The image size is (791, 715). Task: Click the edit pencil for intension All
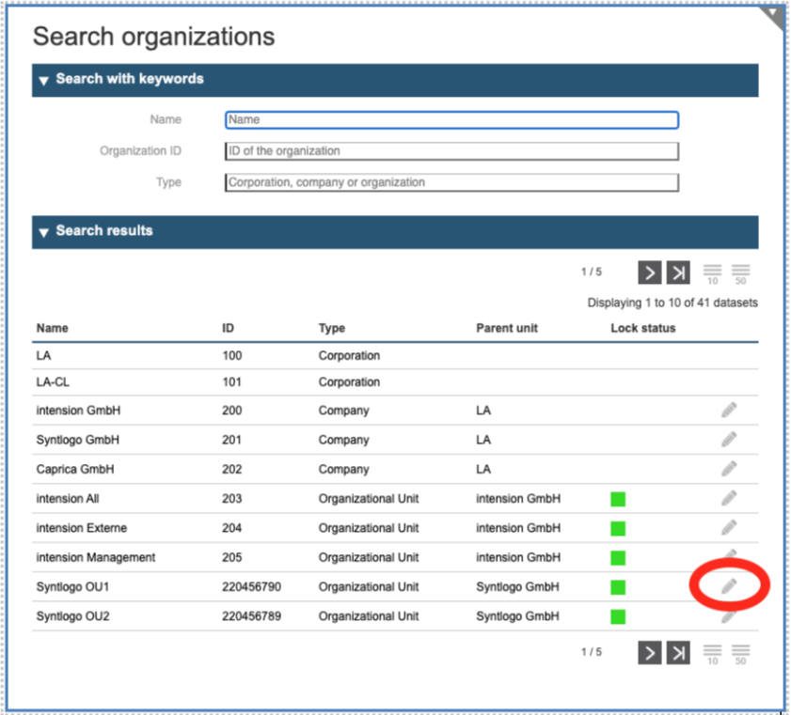[729, 498]
